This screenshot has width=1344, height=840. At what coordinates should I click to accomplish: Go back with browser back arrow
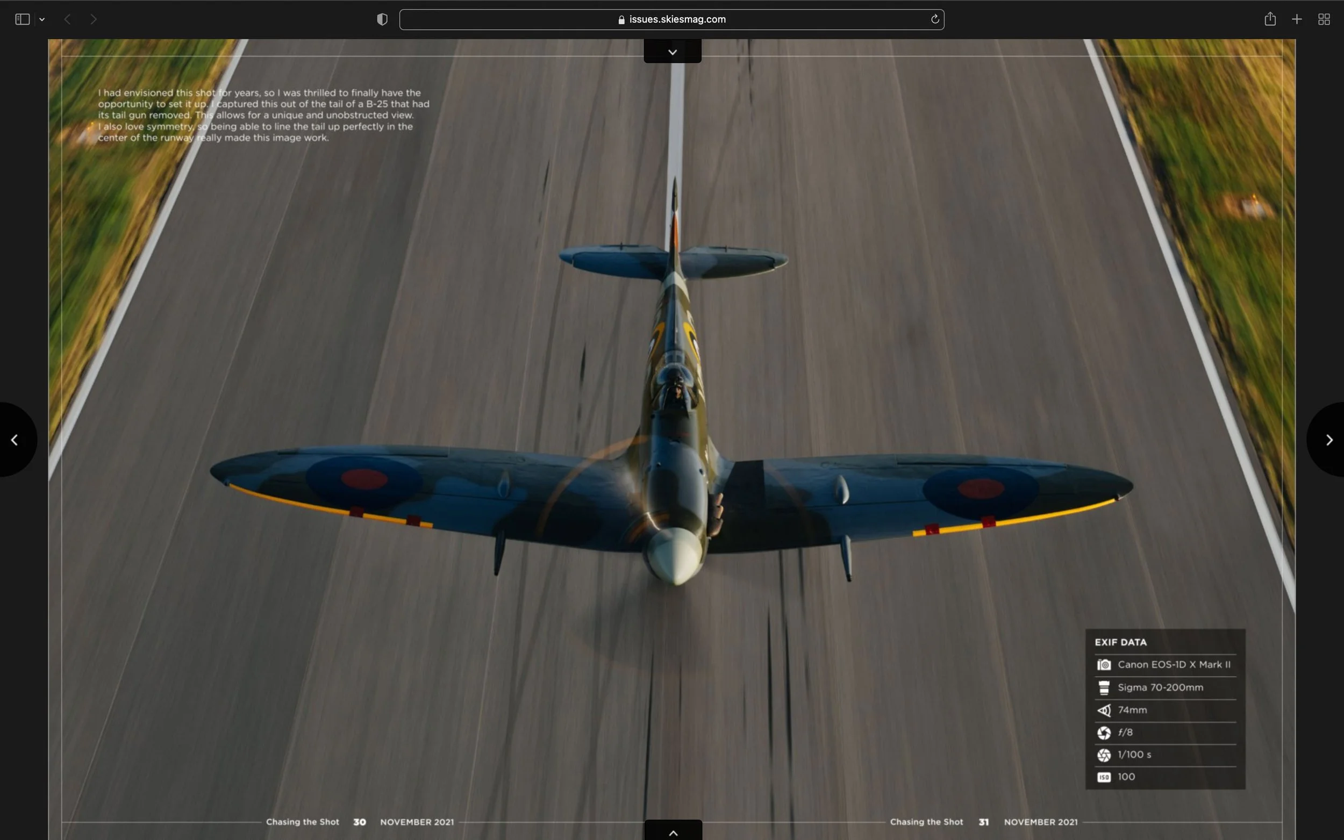[x=67, y=19]
